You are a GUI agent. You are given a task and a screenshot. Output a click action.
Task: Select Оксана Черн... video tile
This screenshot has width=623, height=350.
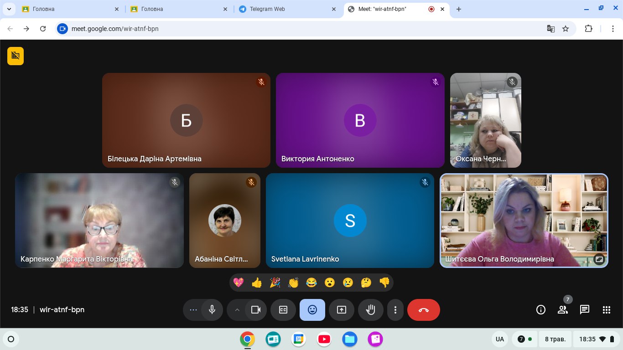[x=486, y=120]
